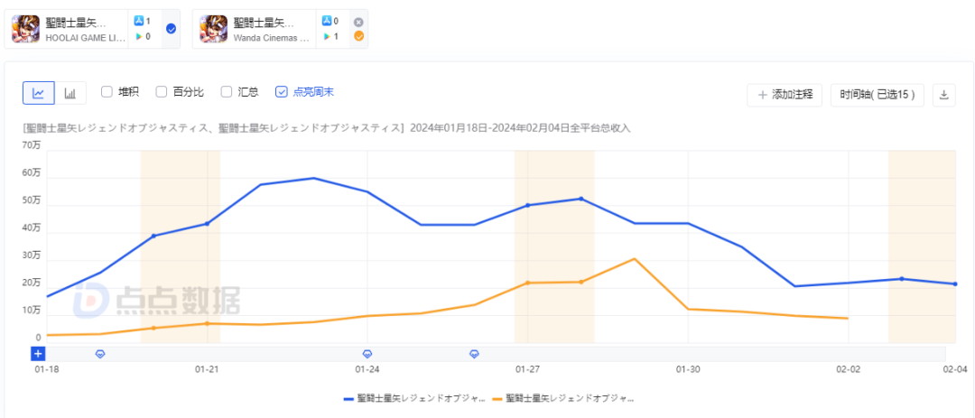Image resolution: width=975 pixels, height=418 pixels.
Task: Click the Wanda Cinemas app thumbnail icon
Action: click(214, 29)
